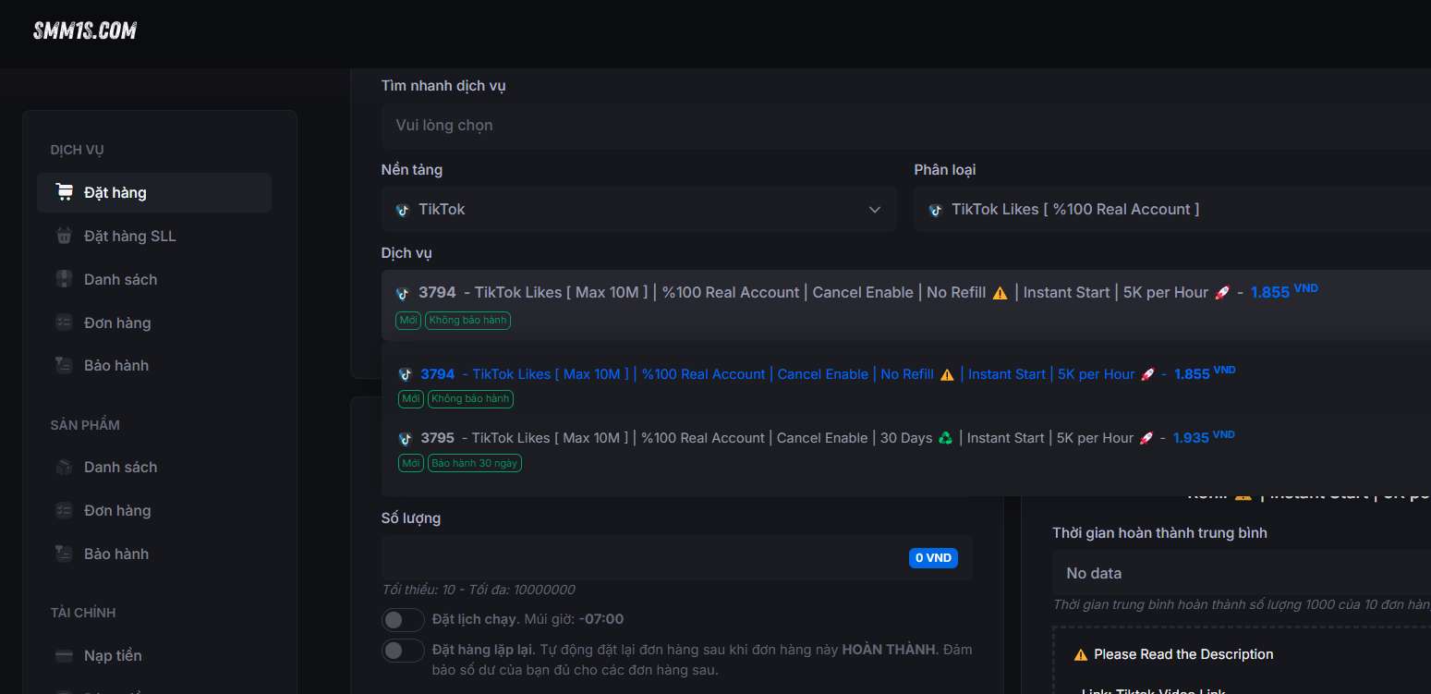Click the recycle icon in option 3795
This screenshot has width=1431, height=694.
(945, 438)
